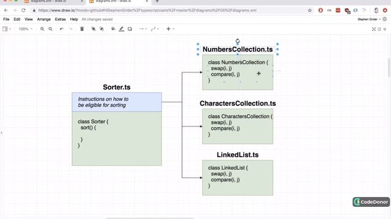Open the Arrange menu
391x219 pixels.
pos(44,19)
